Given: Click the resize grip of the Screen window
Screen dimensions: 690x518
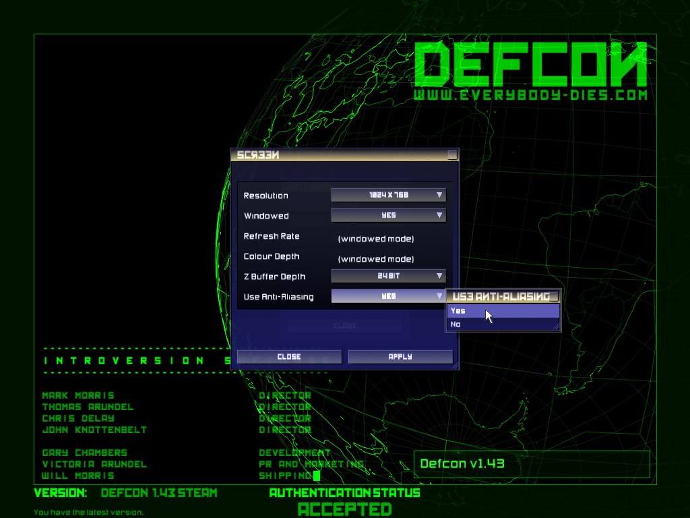Looking at the screenshot, I should 456,366.
